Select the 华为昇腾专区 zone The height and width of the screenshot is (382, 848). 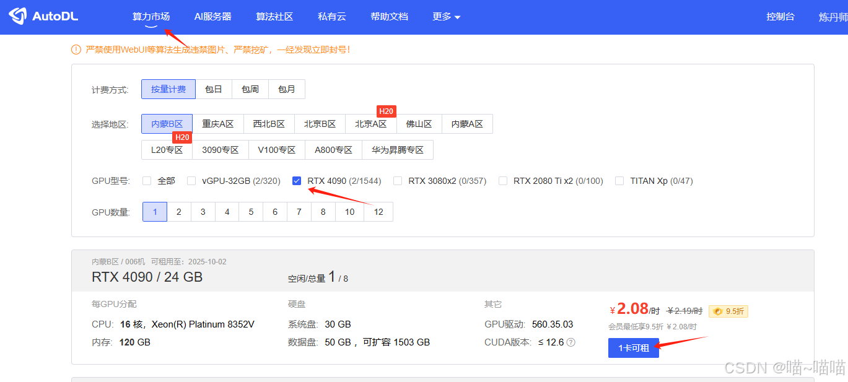point(398,150)
